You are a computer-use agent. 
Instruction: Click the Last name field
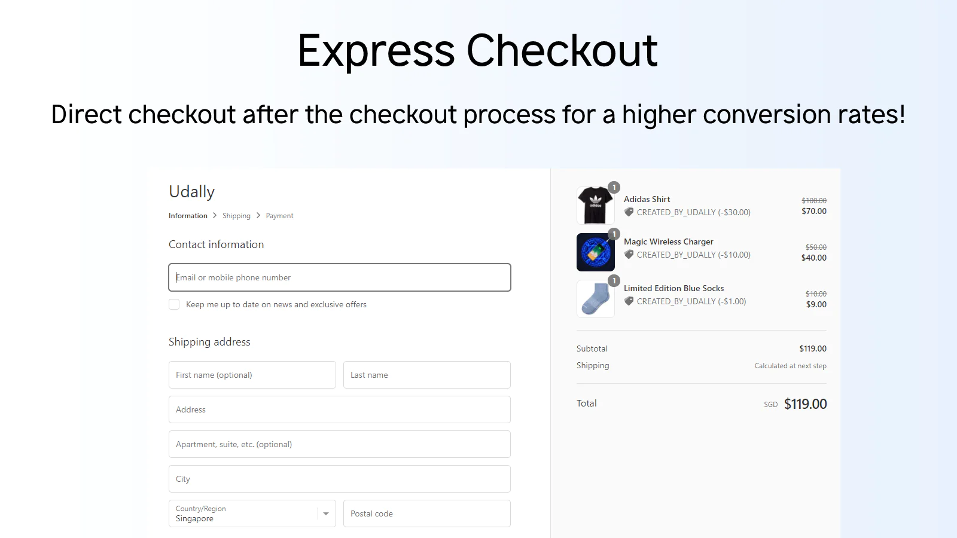point(426,375)
